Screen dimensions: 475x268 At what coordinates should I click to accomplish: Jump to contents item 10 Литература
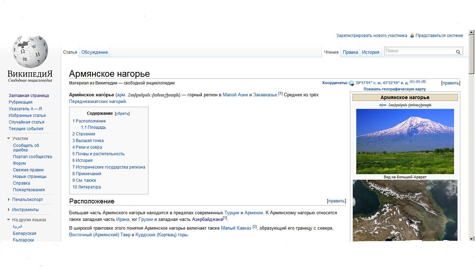point(87,187)
